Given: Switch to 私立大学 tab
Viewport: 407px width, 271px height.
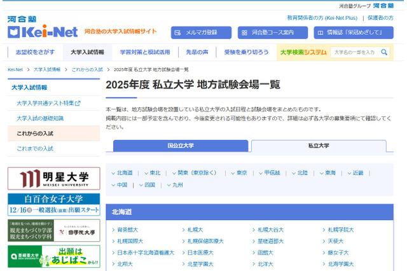Looking at the screenshot, I should 319,146.
